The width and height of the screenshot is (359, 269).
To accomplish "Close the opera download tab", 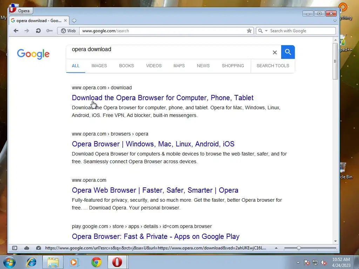I will point(65,21).
